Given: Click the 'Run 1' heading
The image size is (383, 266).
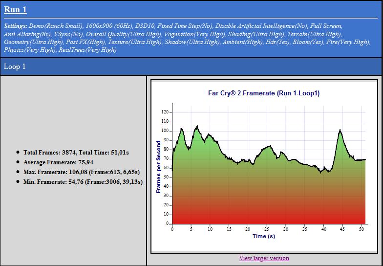Looking at the screenshot, I should pyautogui.click(x=16, y=10).
